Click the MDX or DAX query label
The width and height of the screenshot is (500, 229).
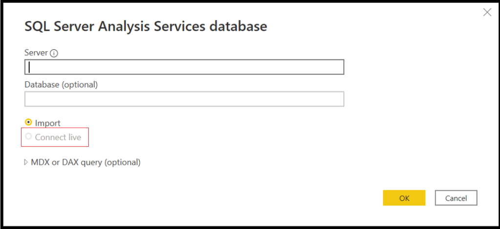(85, 162)
